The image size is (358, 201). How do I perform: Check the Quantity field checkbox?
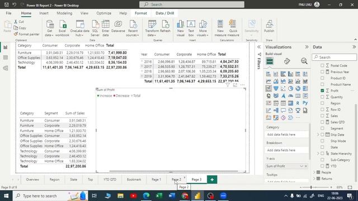tap(322, 97)
